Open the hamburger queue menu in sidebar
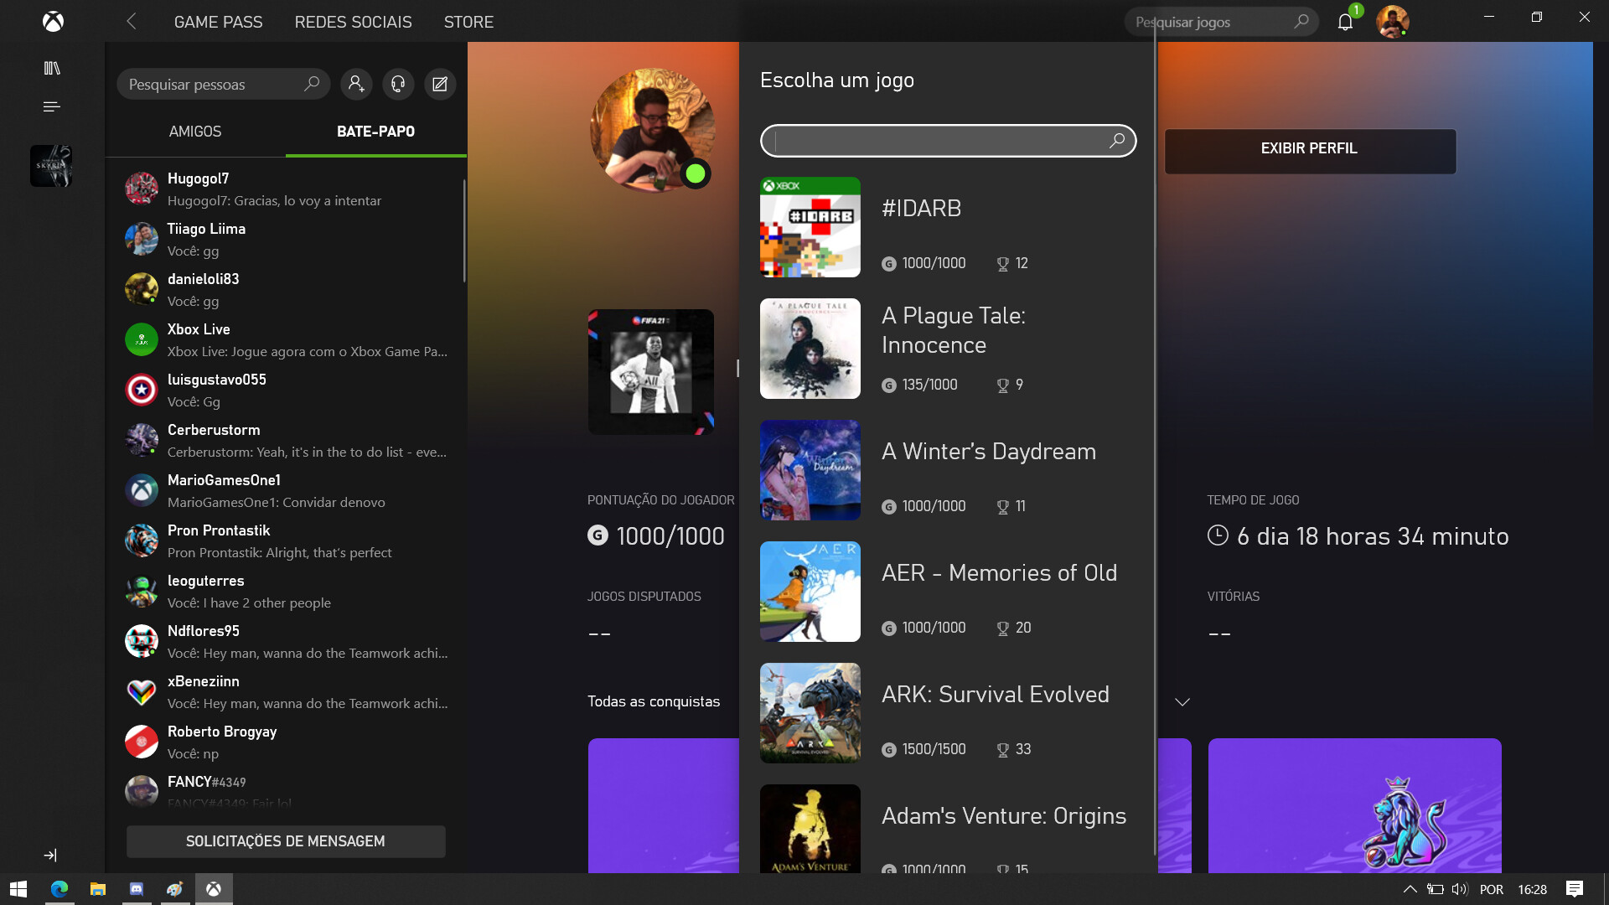Screen dimensions: 1609x905 (x=52, y=106)
